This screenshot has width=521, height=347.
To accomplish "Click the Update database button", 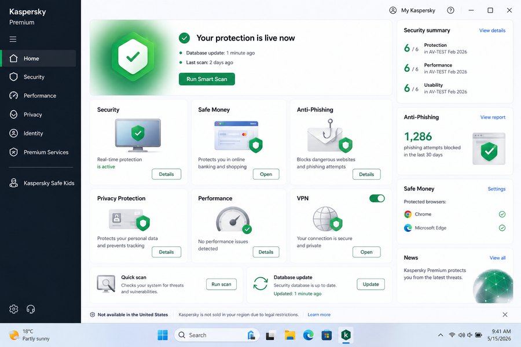I will coord(371,284).
